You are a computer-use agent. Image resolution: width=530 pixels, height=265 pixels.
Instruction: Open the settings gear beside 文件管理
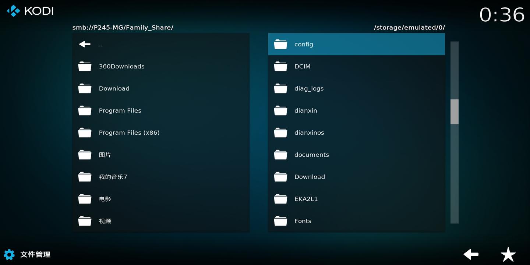tap(9, 254)
